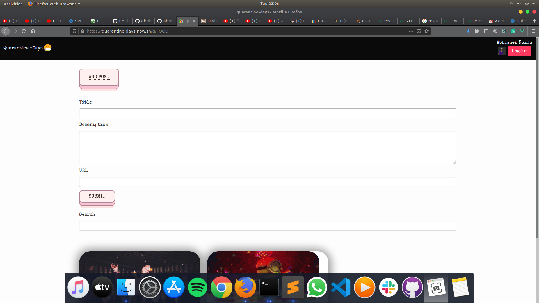Viewport: 539px width, 303px height.
Task: Click the Firefox reload page icon
Action: (x=24, y=31)
